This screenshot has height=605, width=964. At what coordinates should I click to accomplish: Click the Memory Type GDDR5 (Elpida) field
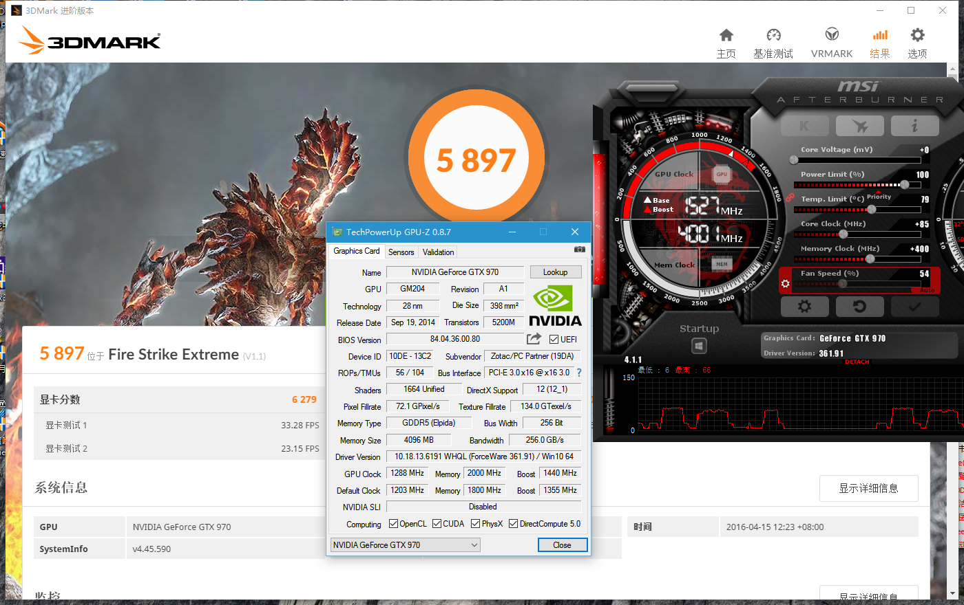[x=429, y=423]
